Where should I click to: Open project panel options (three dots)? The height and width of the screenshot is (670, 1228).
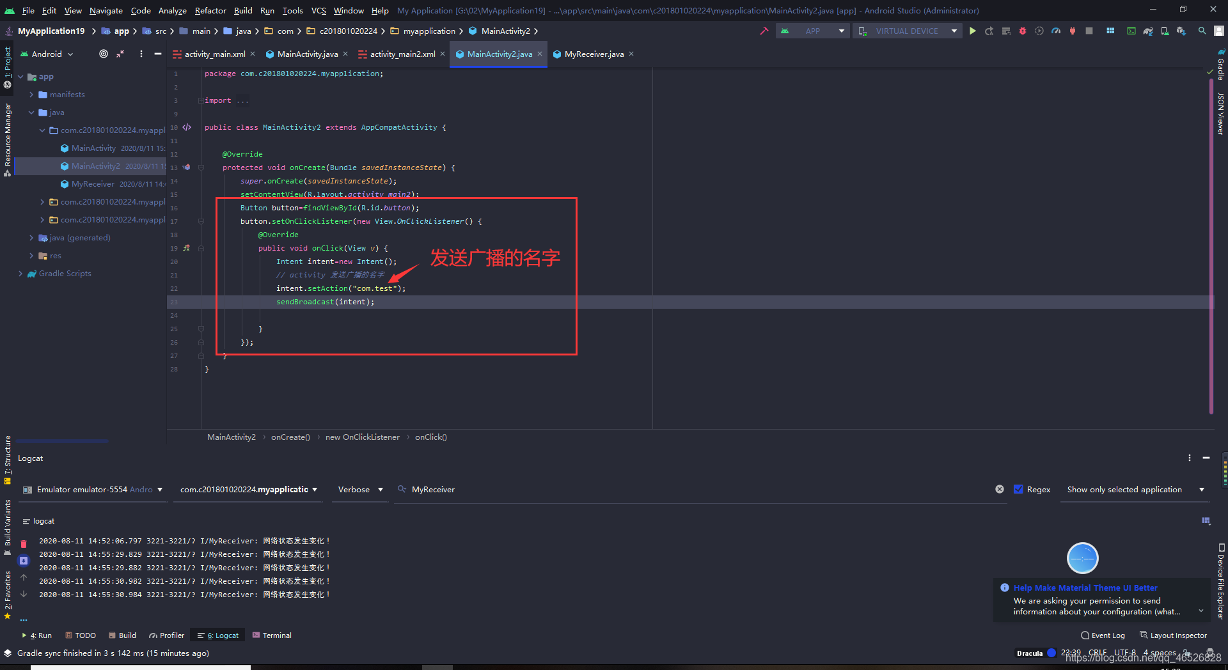click(x=141, y=54)
